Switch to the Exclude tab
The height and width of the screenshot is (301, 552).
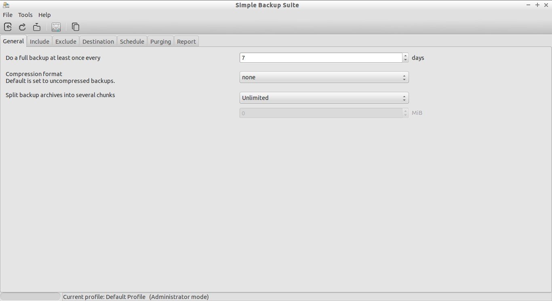(x=66, y=42)
